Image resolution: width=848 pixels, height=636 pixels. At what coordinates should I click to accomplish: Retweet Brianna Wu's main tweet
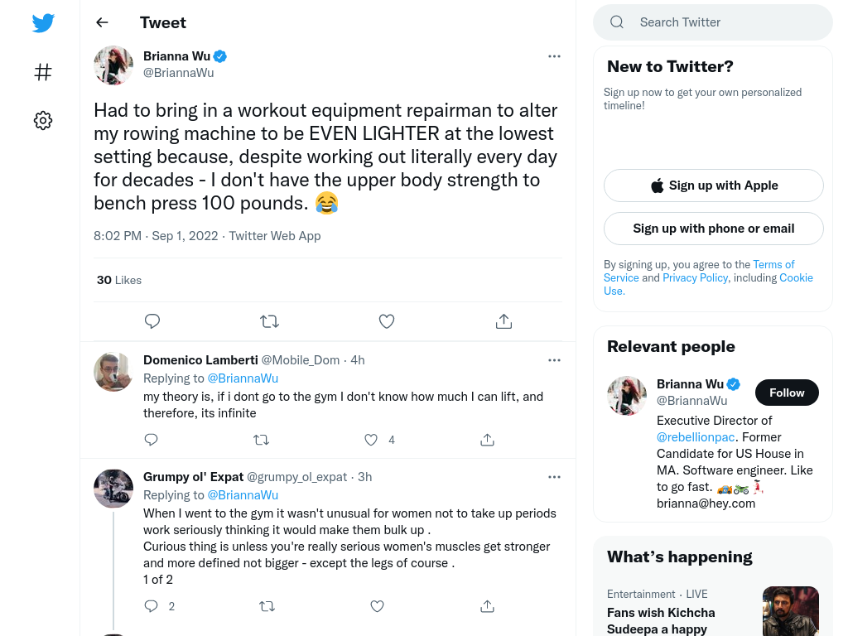269,321
